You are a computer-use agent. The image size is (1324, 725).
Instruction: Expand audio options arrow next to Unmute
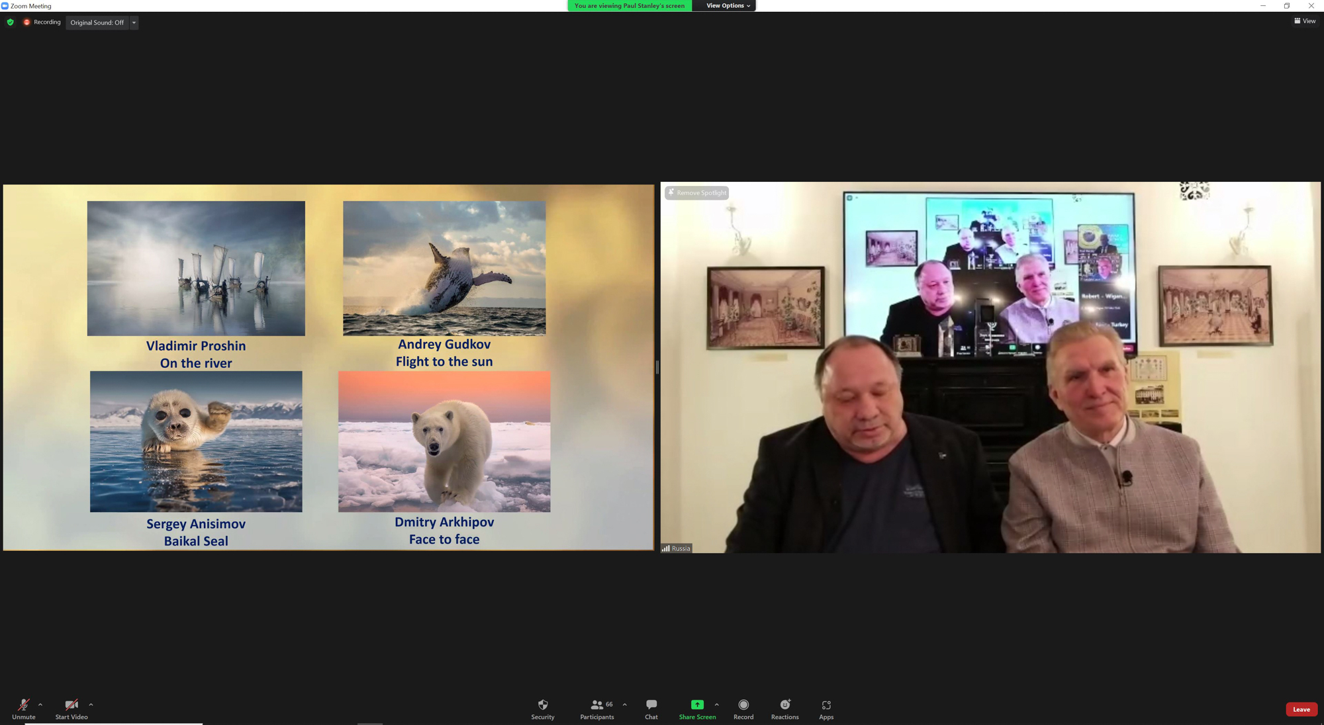point(40,704)
